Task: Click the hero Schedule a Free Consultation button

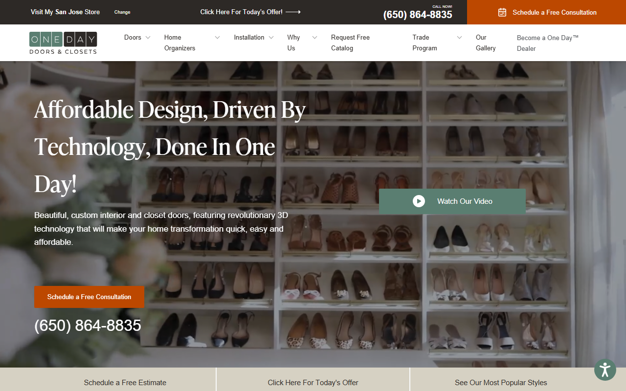Action: (89, 297)
